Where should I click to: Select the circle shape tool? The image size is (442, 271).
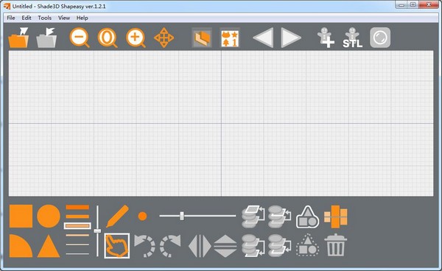(x=49, y=216)
